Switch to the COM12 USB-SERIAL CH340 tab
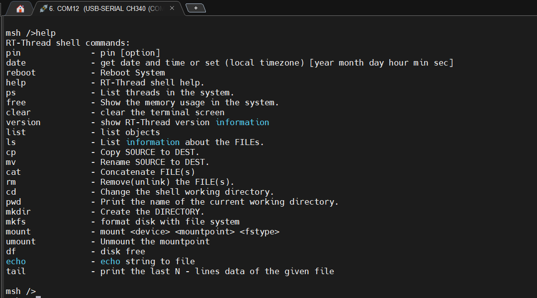Viewport: 537px width, 298px height. click(x=109, y=8)
